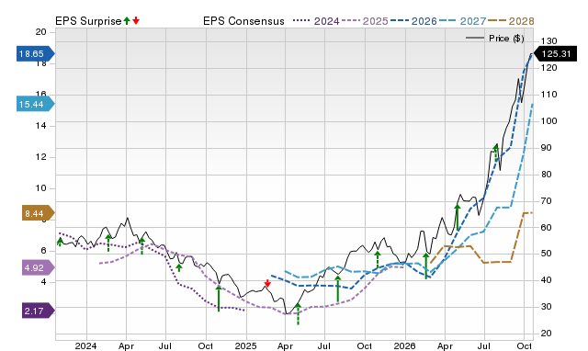The height and width of the screenshot is (351, 588).
Task: Click the 2026 x-axis label
Action: [x=404, y=345]
